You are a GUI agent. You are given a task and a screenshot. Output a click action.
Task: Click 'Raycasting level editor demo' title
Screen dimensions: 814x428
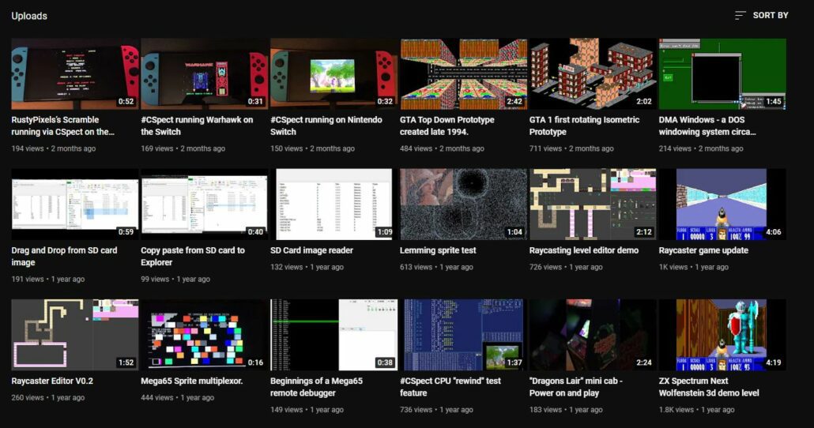(x=583, y=250)
